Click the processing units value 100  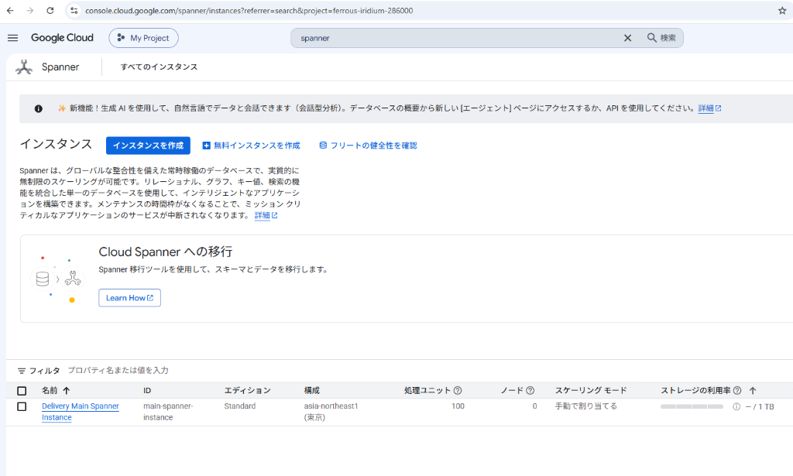pyautogui.click(x=458, y=406)
